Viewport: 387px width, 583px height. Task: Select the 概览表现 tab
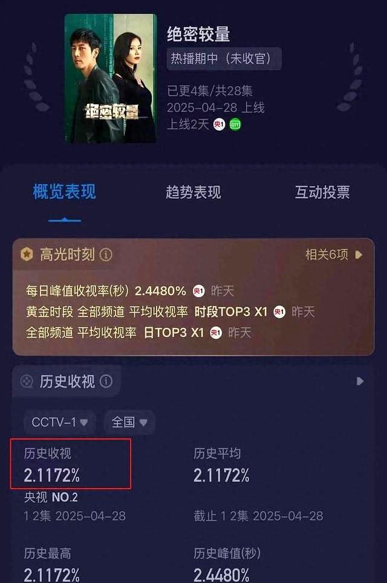tap(64, 192)
